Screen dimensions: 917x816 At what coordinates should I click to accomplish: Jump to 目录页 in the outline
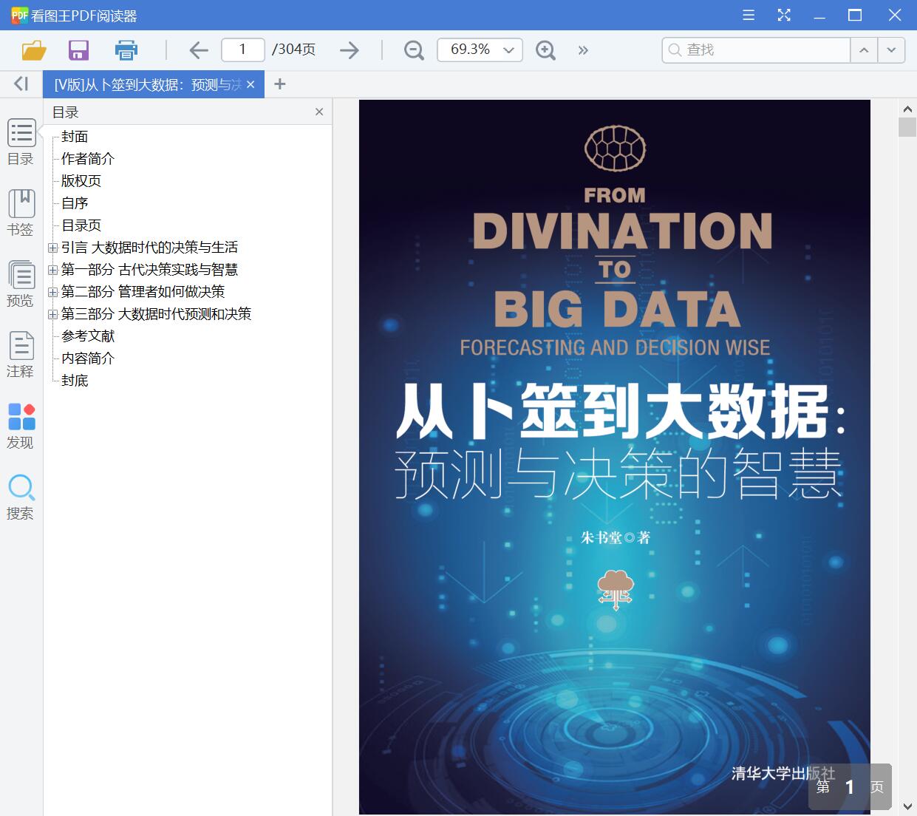click(81, 225)
